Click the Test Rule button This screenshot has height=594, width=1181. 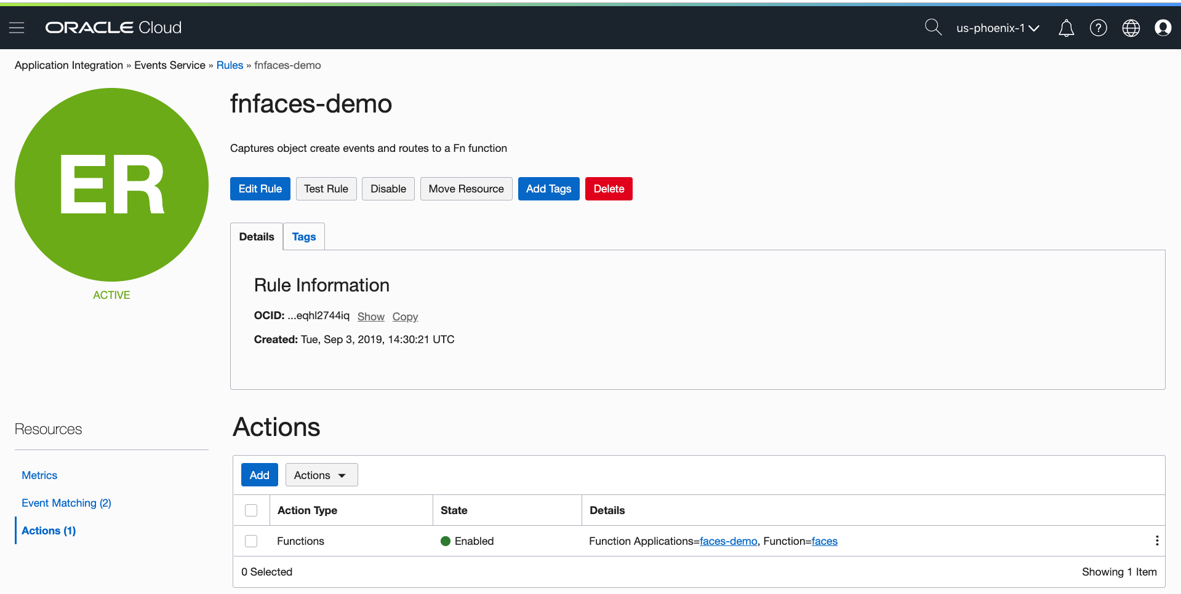[326, 189]
